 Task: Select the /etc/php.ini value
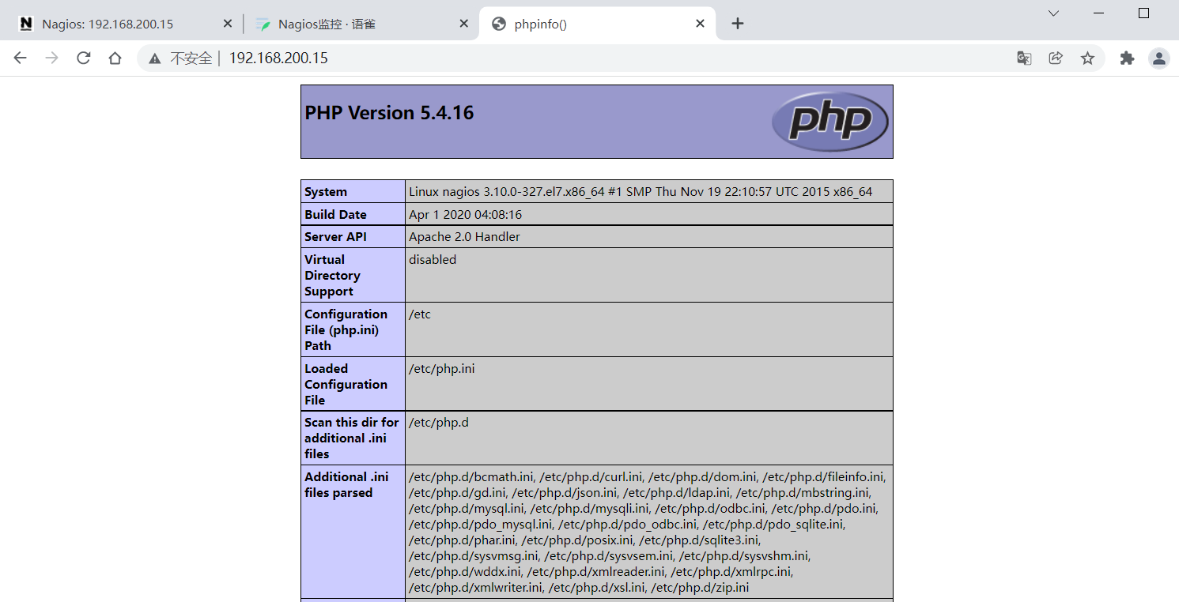point(441,369)
